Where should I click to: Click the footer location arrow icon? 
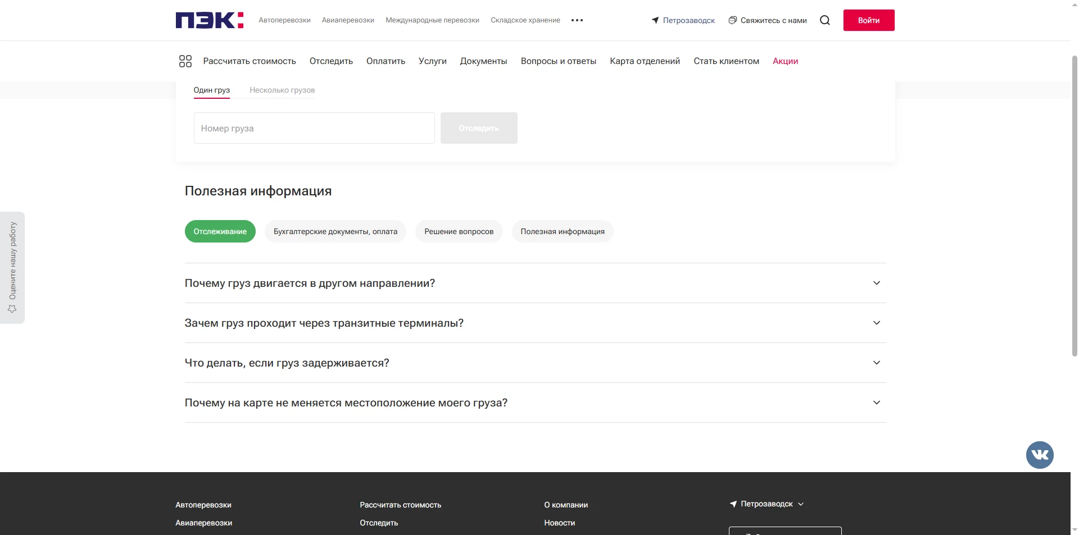(x=733, y=504)
